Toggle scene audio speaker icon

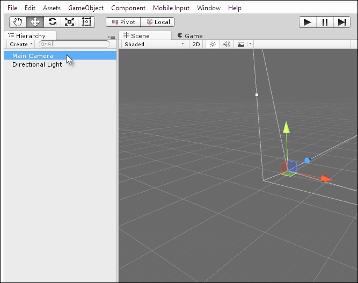point(227,44)
